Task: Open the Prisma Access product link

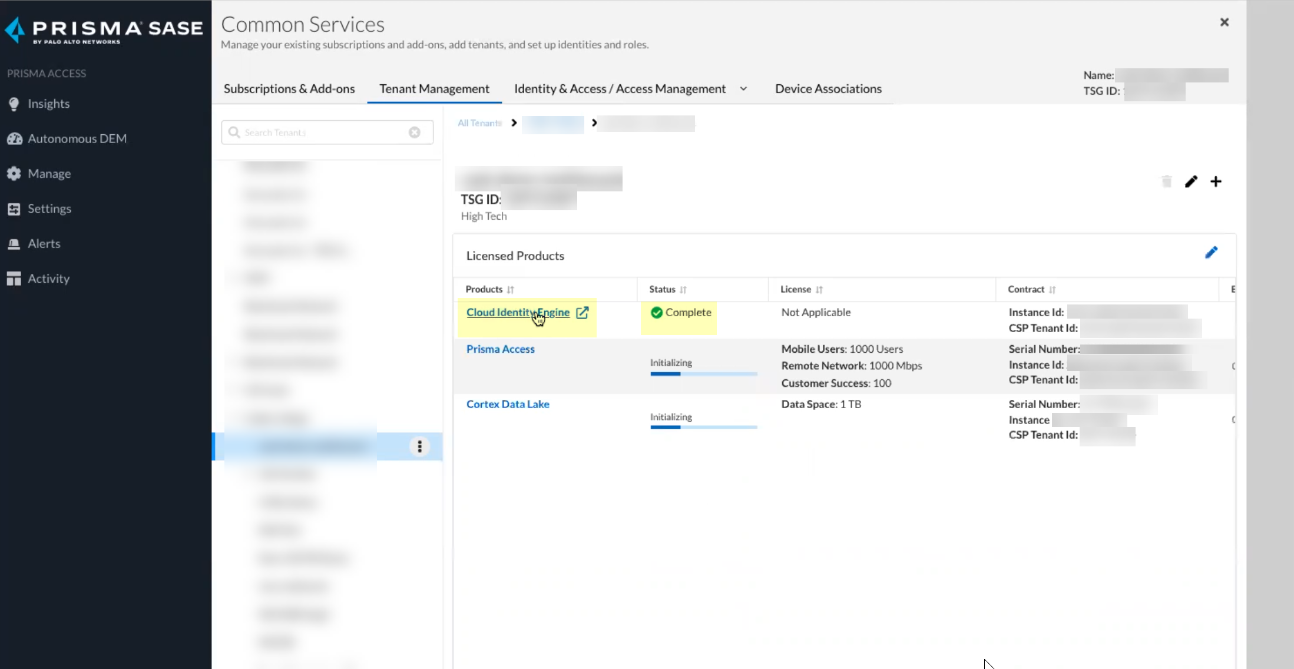Action: pos(500,349)
